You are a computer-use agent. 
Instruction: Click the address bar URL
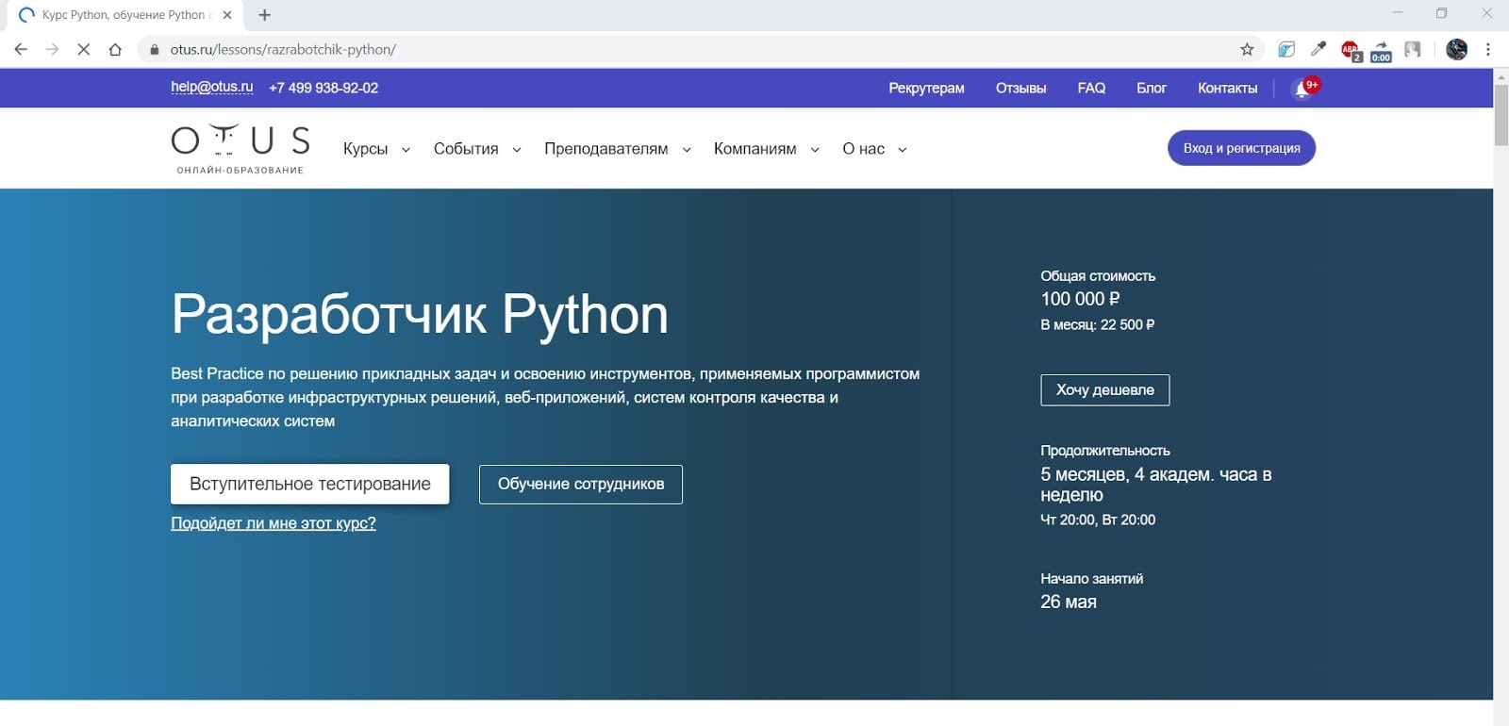pos(283,49)
